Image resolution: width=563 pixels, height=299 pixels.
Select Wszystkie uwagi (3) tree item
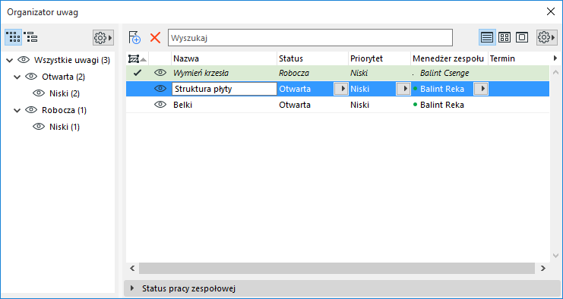click(x=72, y=60)
